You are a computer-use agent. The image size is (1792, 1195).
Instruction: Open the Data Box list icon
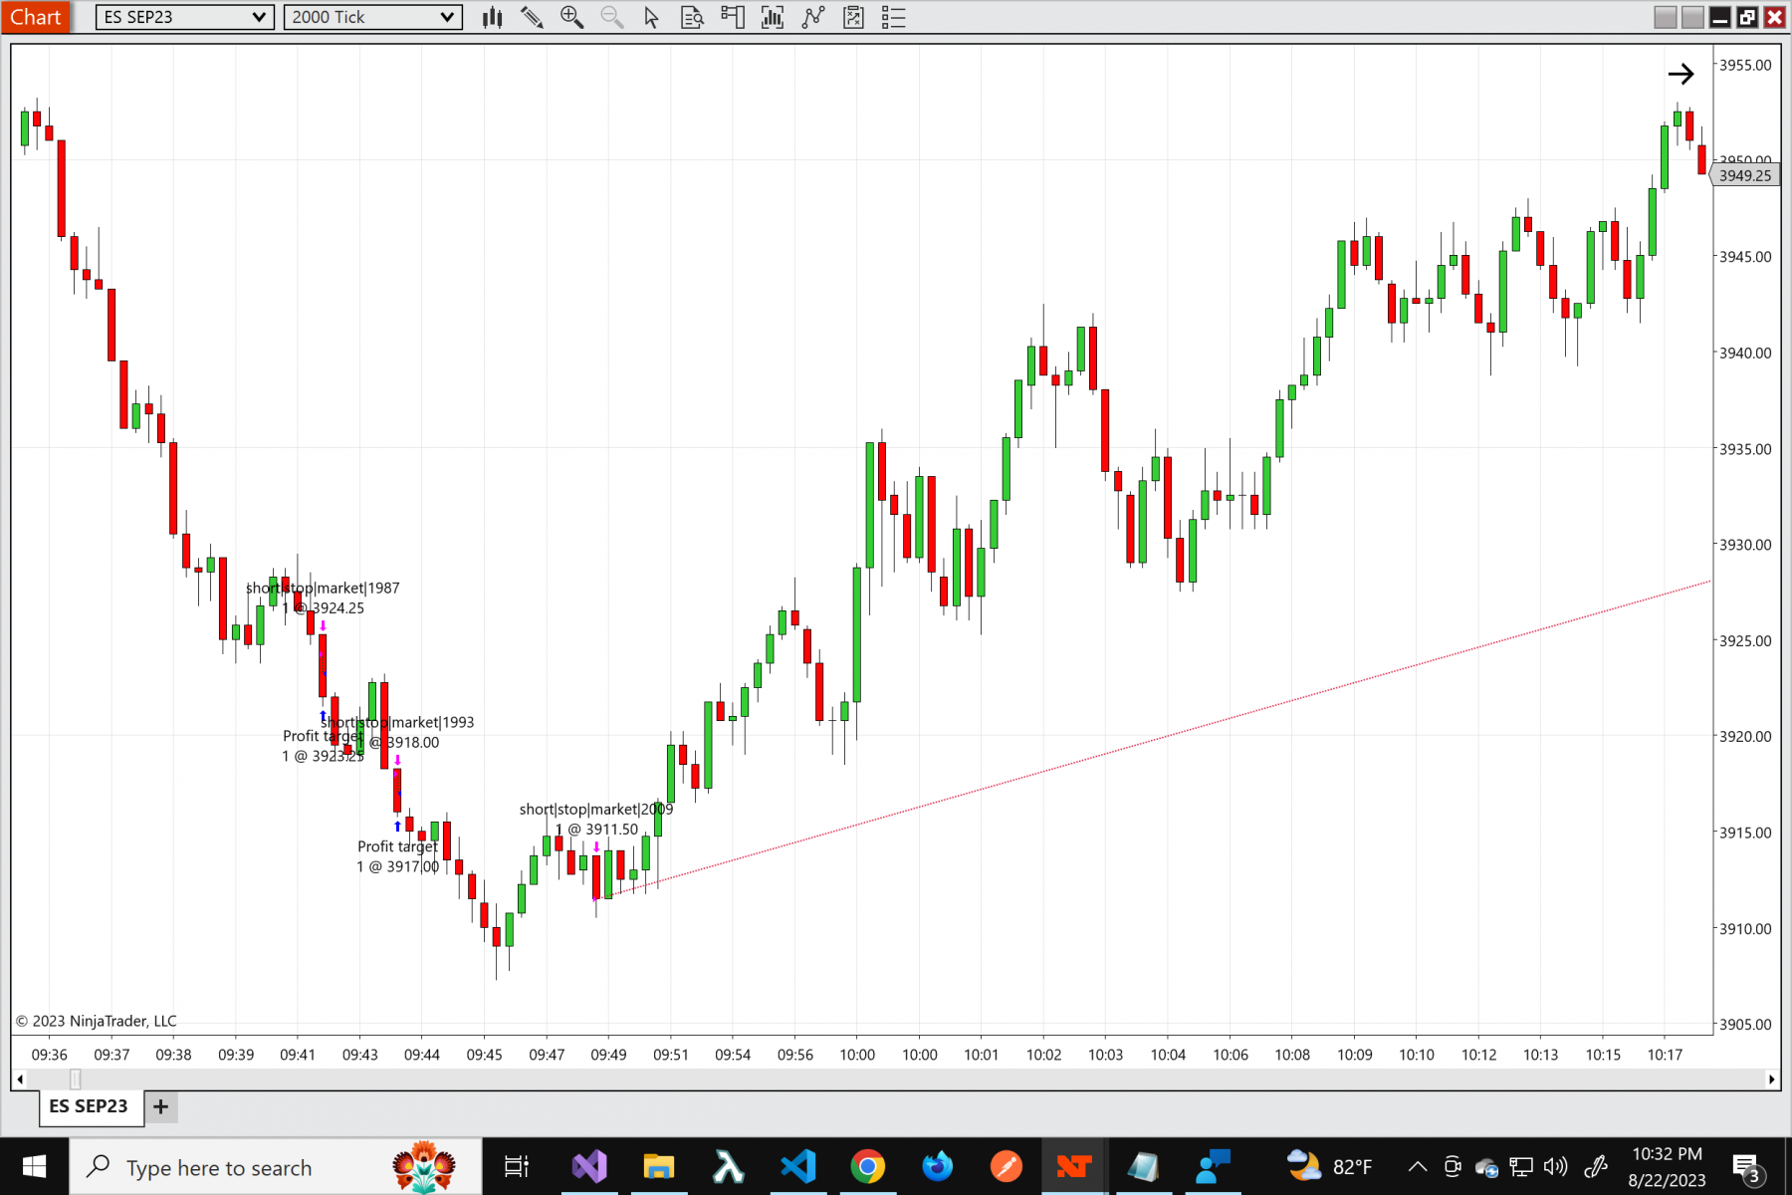pyautogui.click(x=893, y=17)
